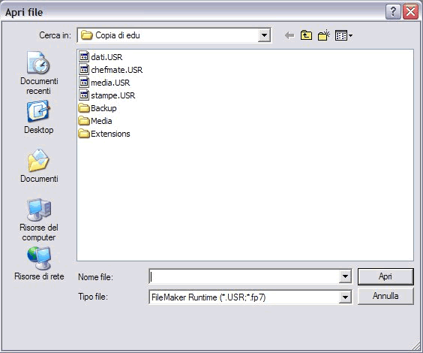
Task: Expand the Tipo file dropdown
Action: 345,297
